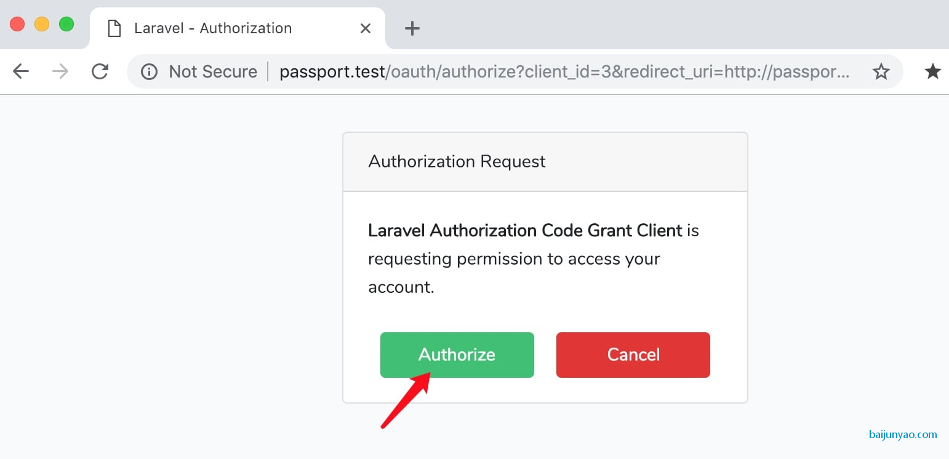Go back with the browser back arrow
Viewport: 949px width, 459px height.
21,72
